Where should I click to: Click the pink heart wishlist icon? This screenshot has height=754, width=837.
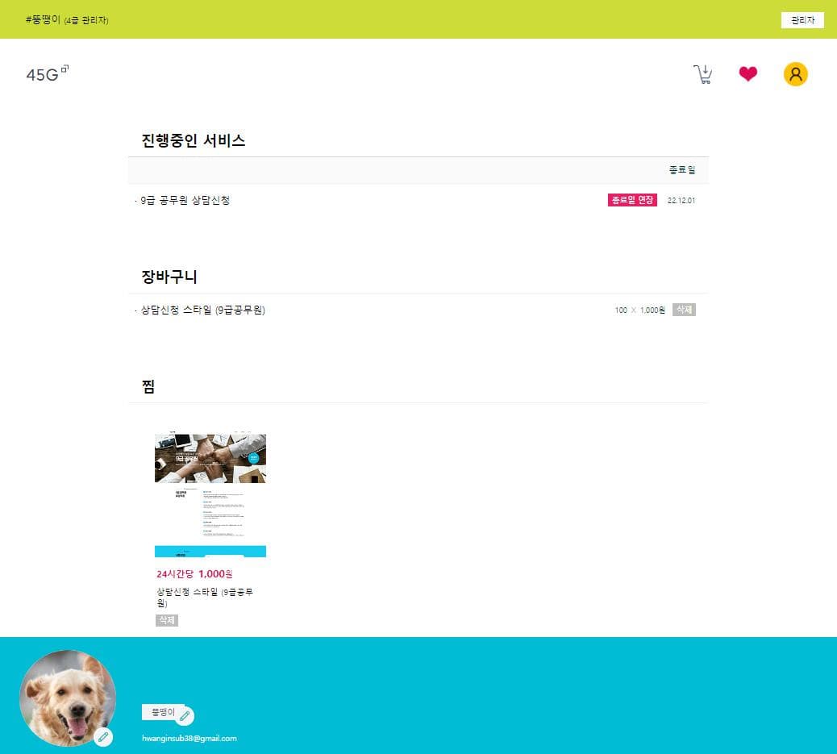click(x=748, y=74)
